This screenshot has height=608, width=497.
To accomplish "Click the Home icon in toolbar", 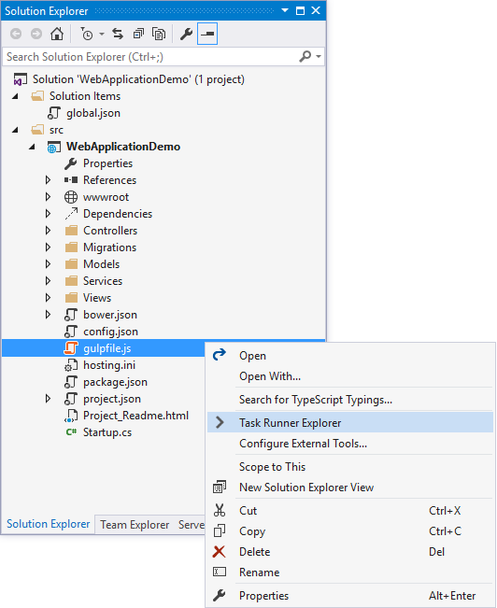I will coord(57,35).
